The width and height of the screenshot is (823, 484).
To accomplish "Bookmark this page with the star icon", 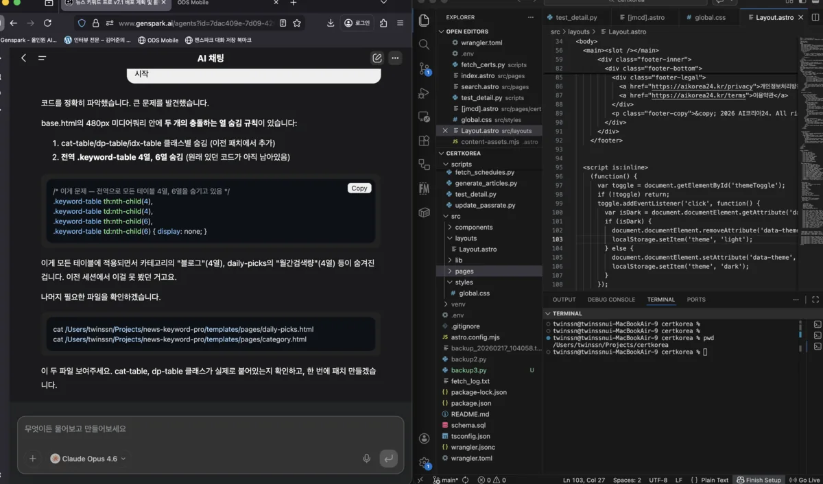I will pos(297,23).
